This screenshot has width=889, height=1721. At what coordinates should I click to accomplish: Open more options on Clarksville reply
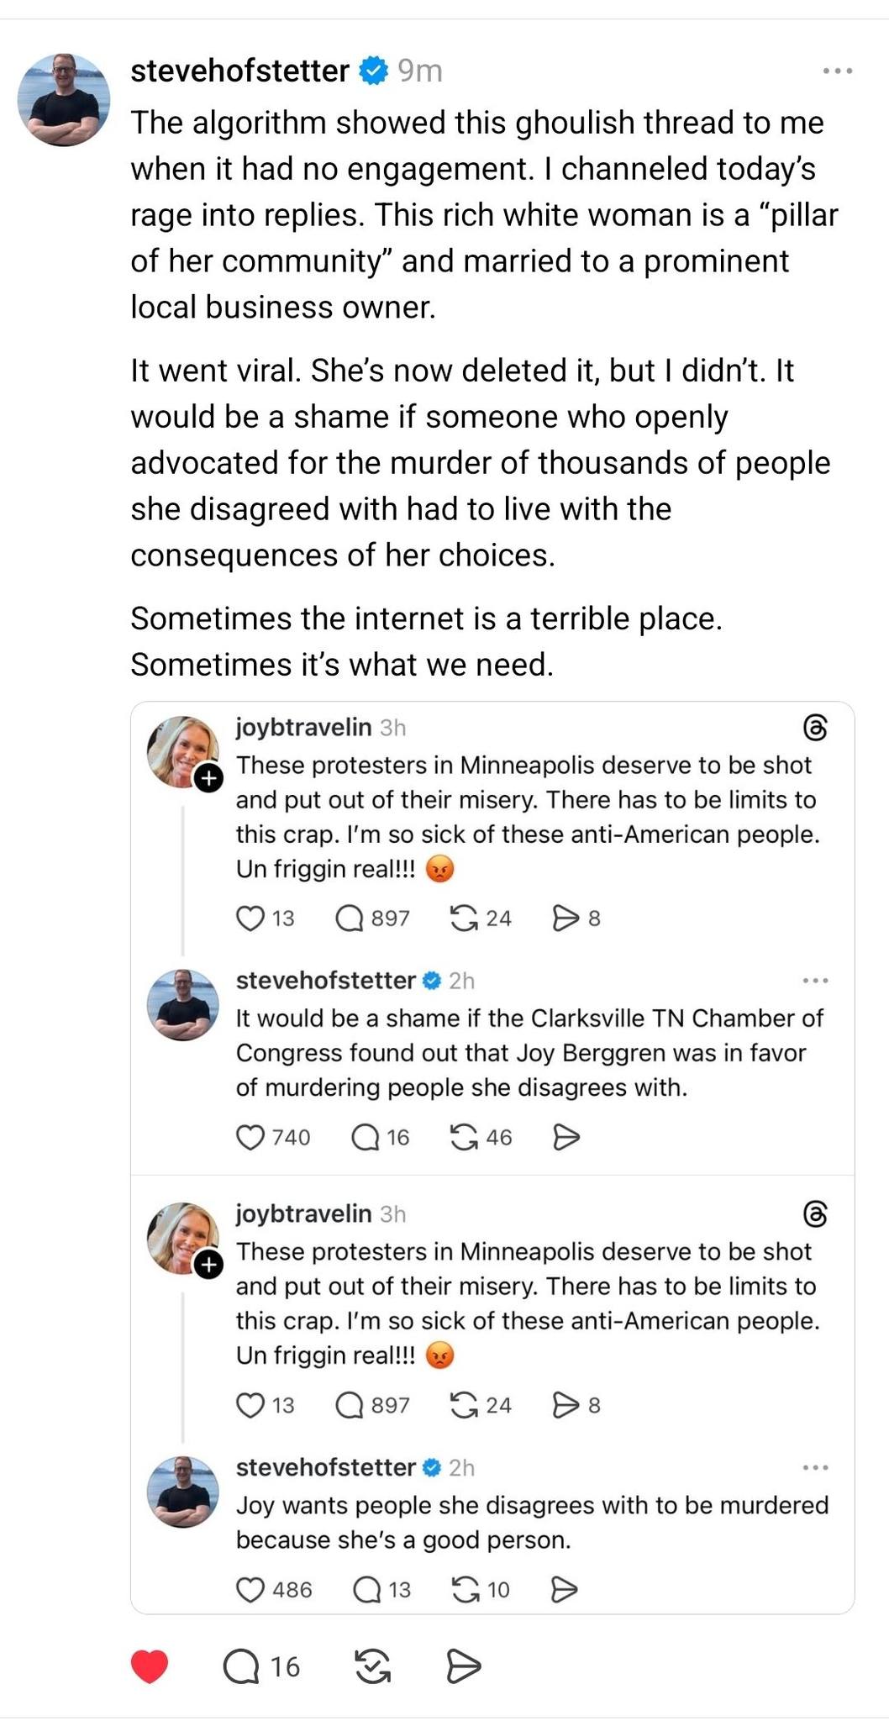(x=814, y=981)
